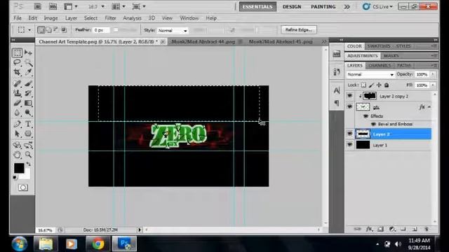This screenshot has height=252, width=449.
Task: Select the Pen tool
Action: pos(17,124)
